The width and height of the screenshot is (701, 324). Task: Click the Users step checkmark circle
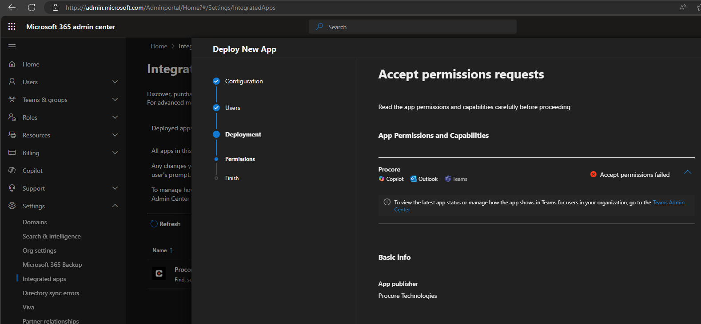[x=216, y=108]
